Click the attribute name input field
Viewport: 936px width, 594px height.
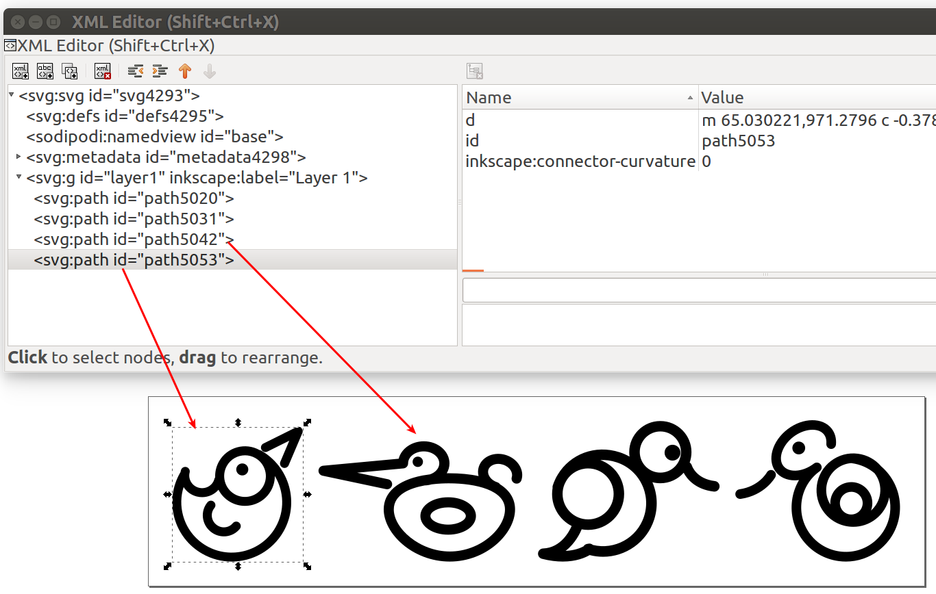[x=699, y=290]
